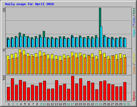This screenshot has height=107, width=137.
Task: Click the 'Pages' legend label
Action: (134, 33)
